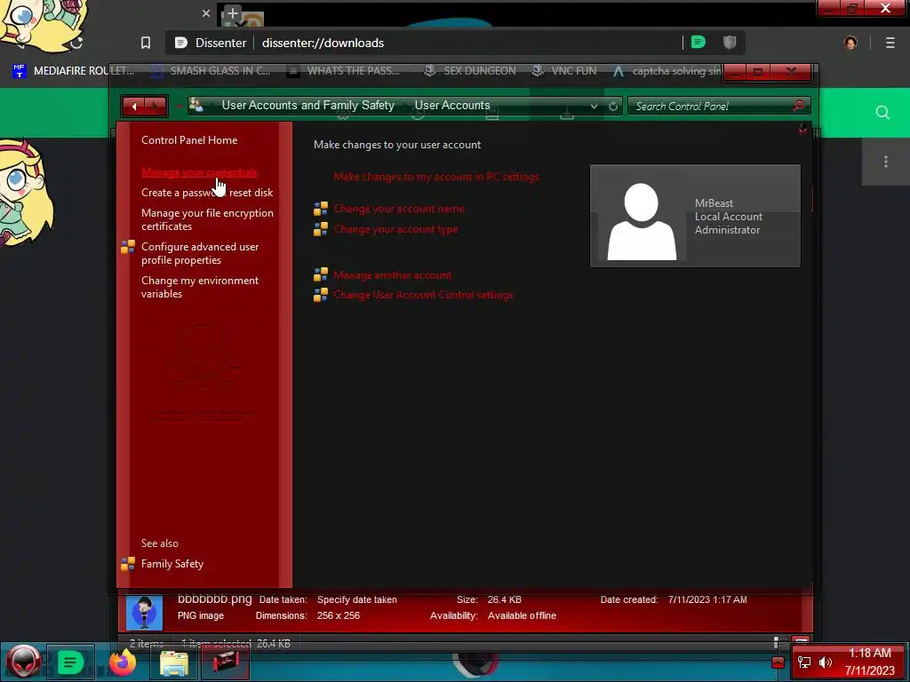Open File Explorer from the taskbar
Screen dimensions: 910x682
(x=173, y=662)
